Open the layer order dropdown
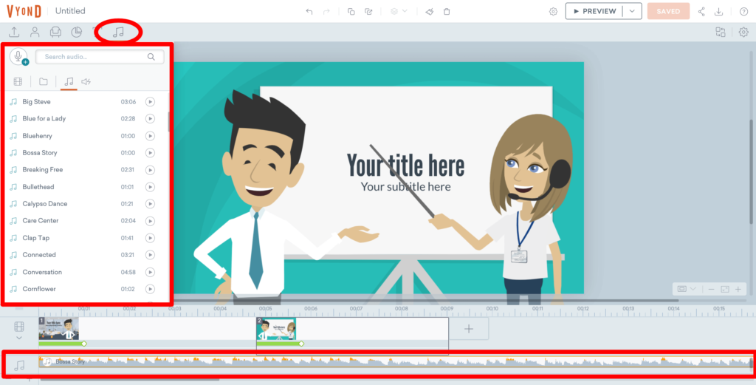 coord(399,11)
